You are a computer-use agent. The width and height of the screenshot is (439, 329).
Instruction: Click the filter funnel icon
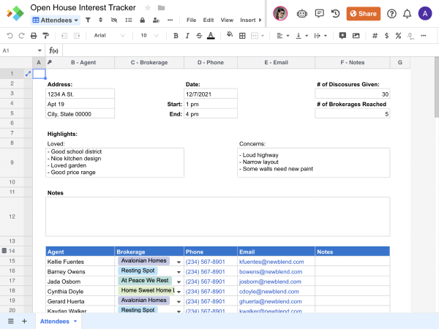(88, 20)
